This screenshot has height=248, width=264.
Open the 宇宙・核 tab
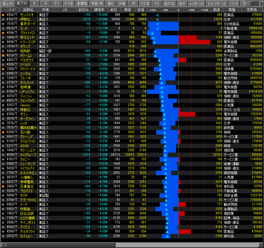[97, 3]
